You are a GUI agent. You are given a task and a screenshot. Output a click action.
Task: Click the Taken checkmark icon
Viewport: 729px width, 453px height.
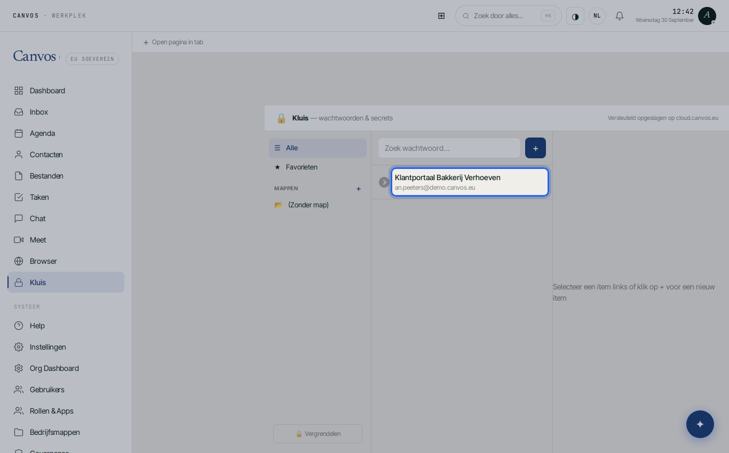pos(19,197)
